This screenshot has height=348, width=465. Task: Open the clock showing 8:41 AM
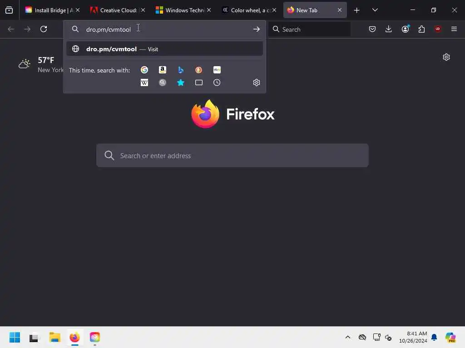413,337
